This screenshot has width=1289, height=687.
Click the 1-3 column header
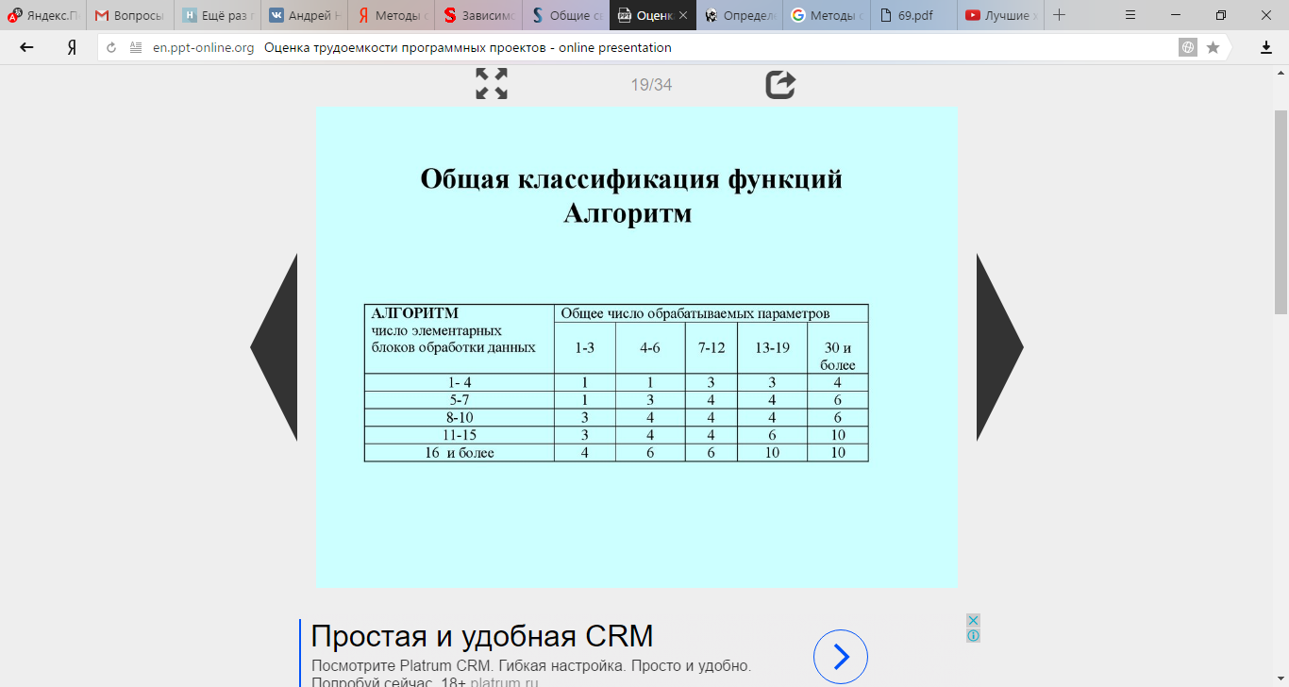[x=585, y=347]
